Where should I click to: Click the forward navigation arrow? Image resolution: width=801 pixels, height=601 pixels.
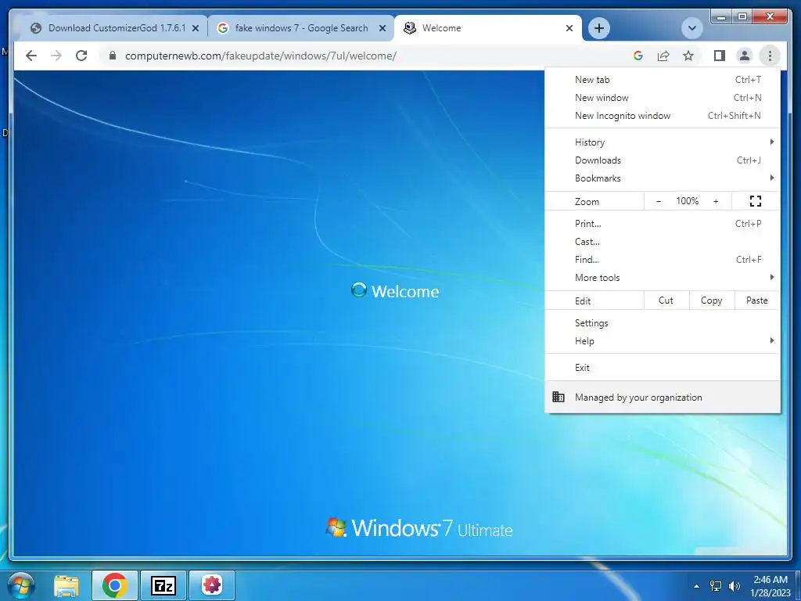[56, 56]
